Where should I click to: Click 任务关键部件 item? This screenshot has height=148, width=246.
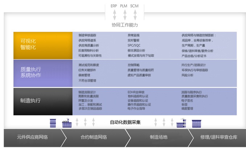87,70
